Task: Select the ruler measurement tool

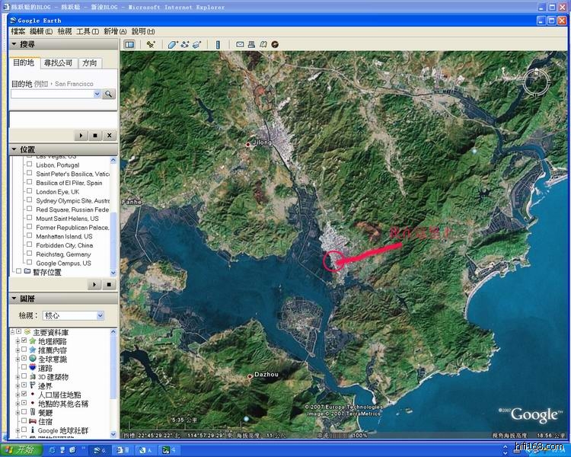Action: point(218,45)
